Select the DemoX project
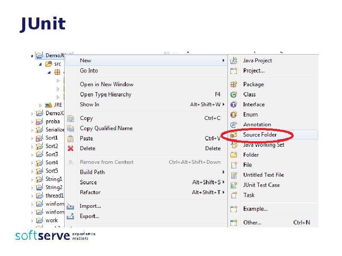The width and height of the screenshot is (342, 256). pos(55,113)
